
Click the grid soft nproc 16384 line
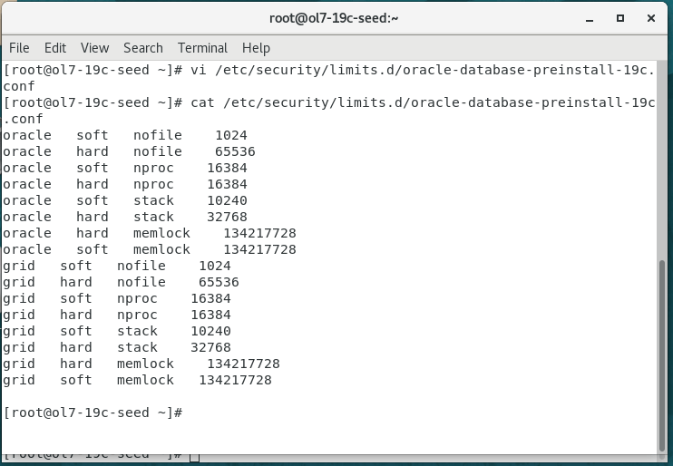click(117, 298)
